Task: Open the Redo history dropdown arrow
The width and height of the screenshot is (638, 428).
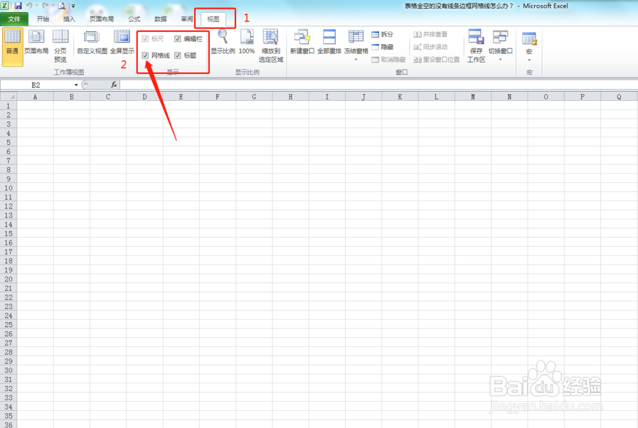Action: [53, 6]
